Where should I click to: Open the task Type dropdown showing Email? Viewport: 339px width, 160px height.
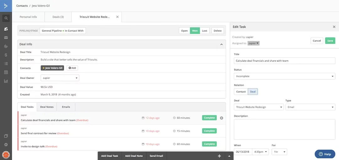tap(310, 107)
